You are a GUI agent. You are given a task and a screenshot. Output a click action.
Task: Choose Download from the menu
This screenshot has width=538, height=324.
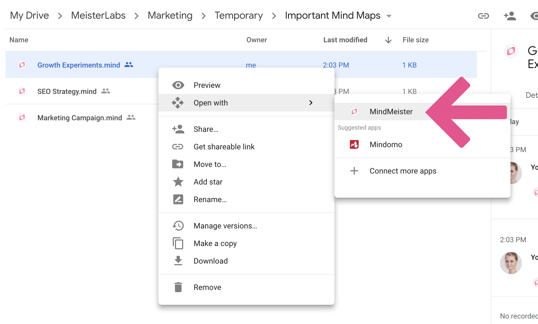(x=246, y=261)
